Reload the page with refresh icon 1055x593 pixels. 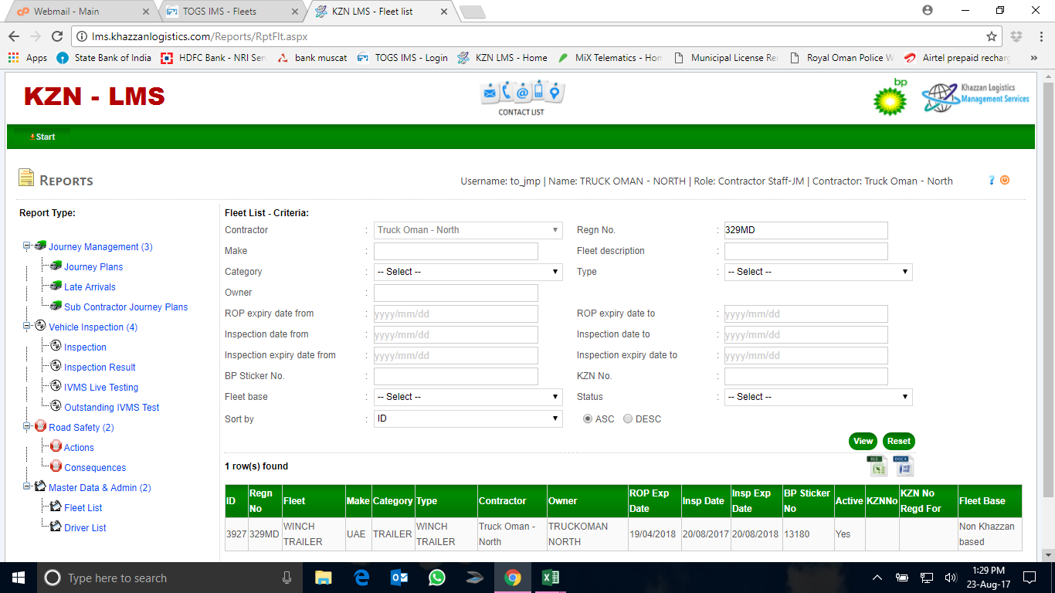56,36
